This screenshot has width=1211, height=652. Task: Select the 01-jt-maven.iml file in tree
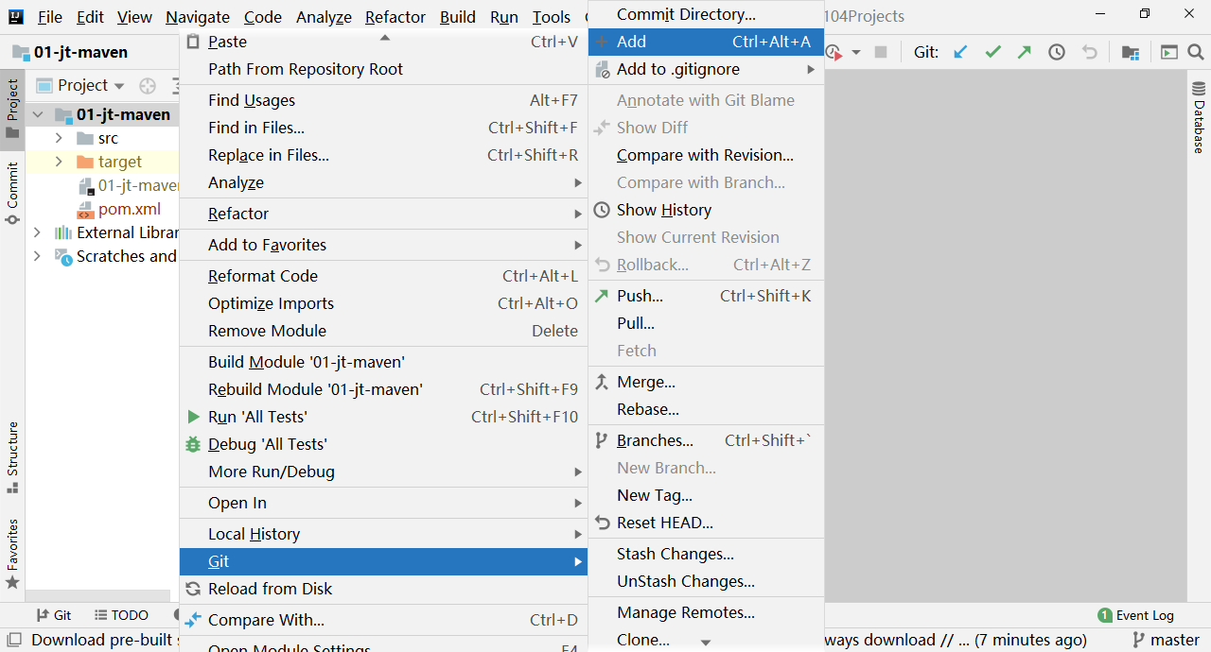pyautogui.click(x=128, y=185)
